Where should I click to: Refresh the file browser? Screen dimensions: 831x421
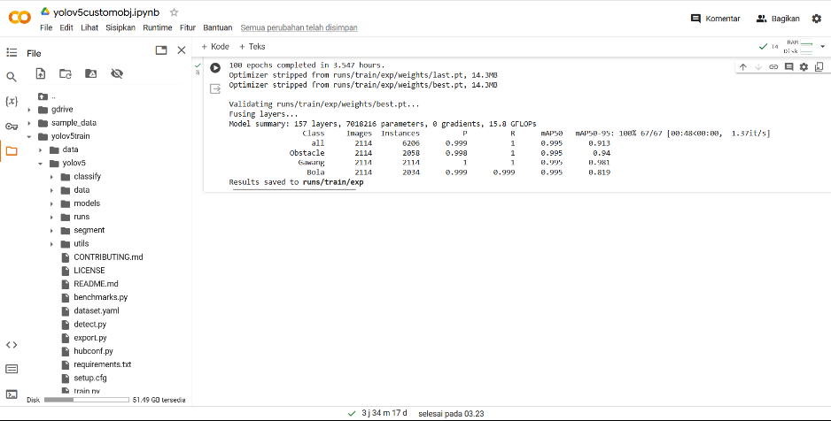point(66,74)
